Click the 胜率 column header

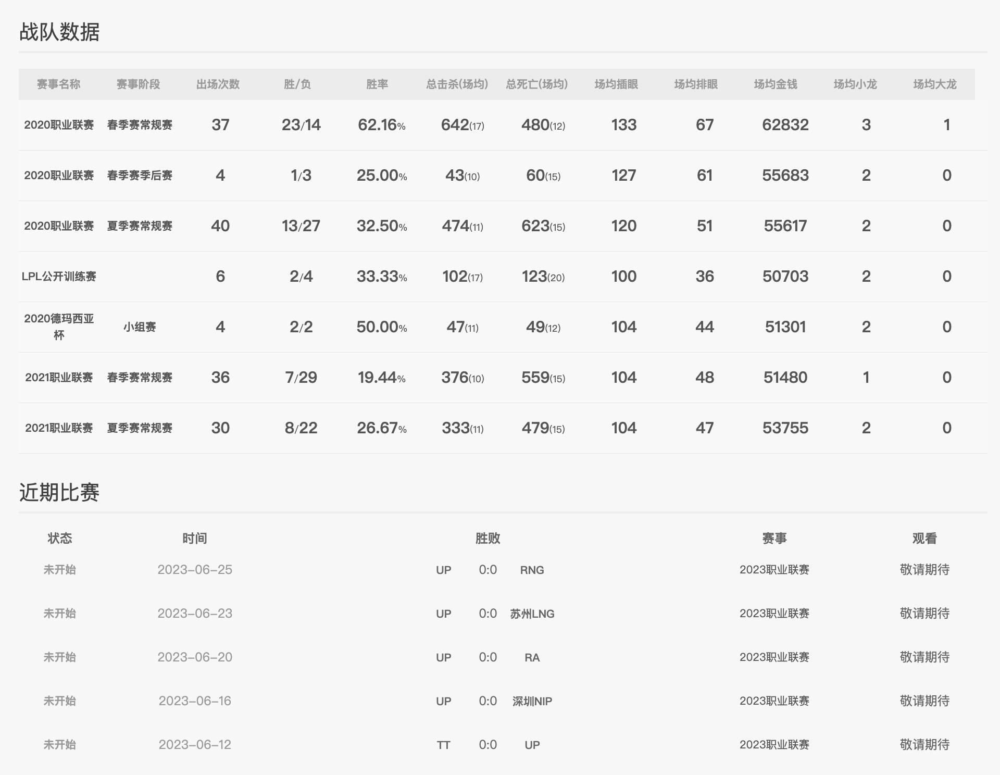click(x=377, y=84)
